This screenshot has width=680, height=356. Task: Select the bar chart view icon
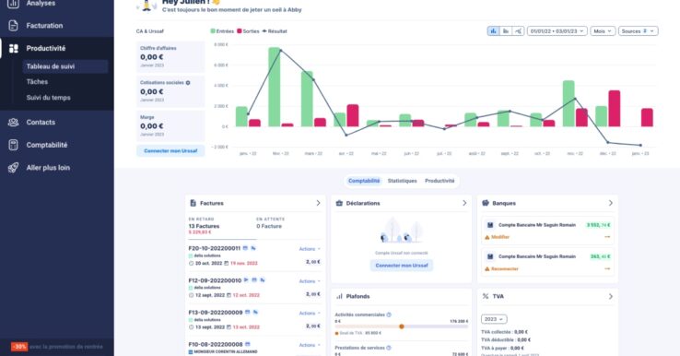point(493,31)
